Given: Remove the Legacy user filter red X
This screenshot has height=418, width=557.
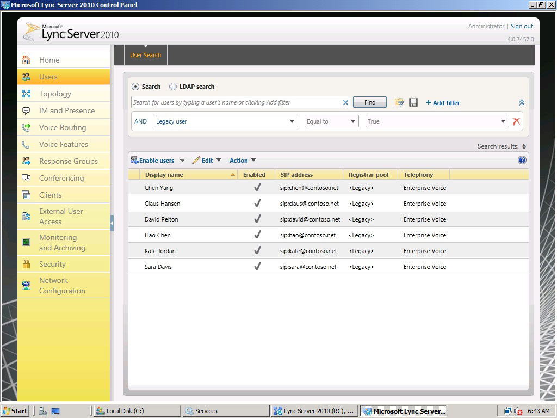Looking at the screenshot, I should pos(517,121).
